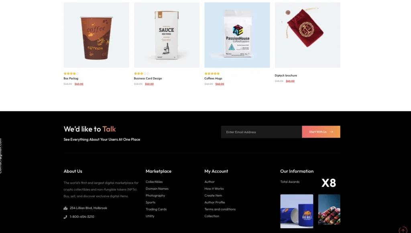Open the Terms and conditions link
411x233 pixels.
(220, 209)
